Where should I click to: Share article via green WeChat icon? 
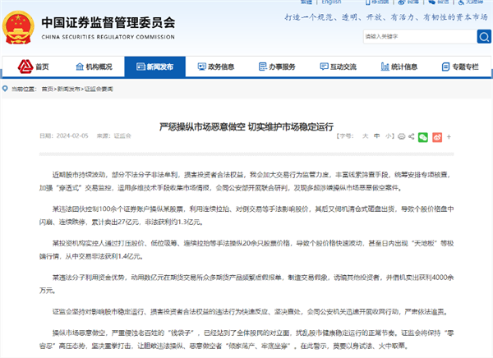click(x=424, y=135)
